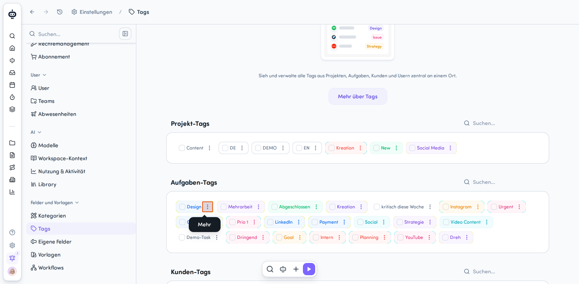
Task: Open the inbox icon in left rail
Action: click(12, 73)
